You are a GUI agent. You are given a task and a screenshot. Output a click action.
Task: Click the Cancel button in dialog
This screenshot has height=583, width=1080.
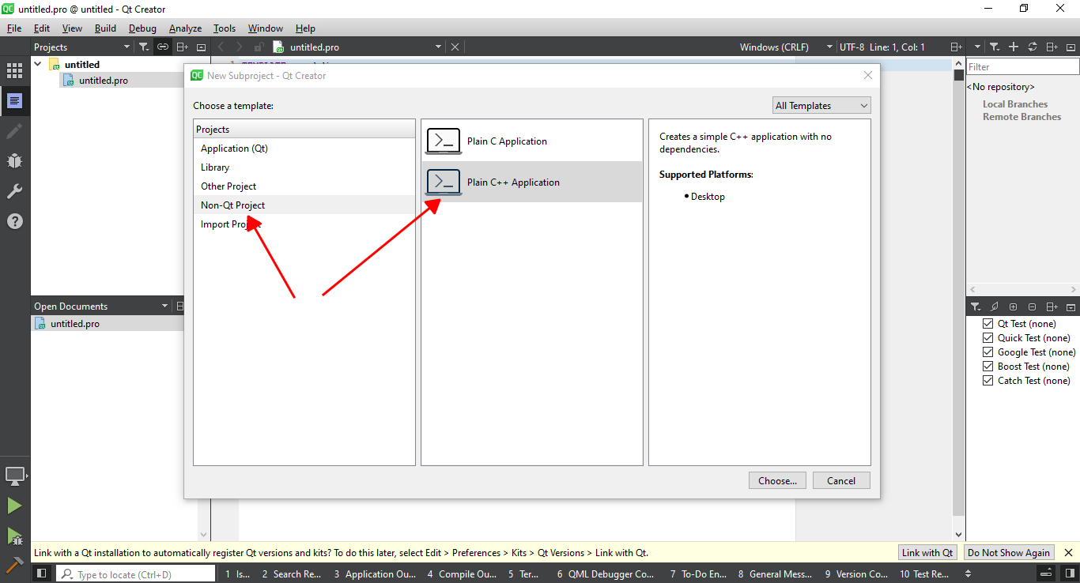[x=841, y=480]
